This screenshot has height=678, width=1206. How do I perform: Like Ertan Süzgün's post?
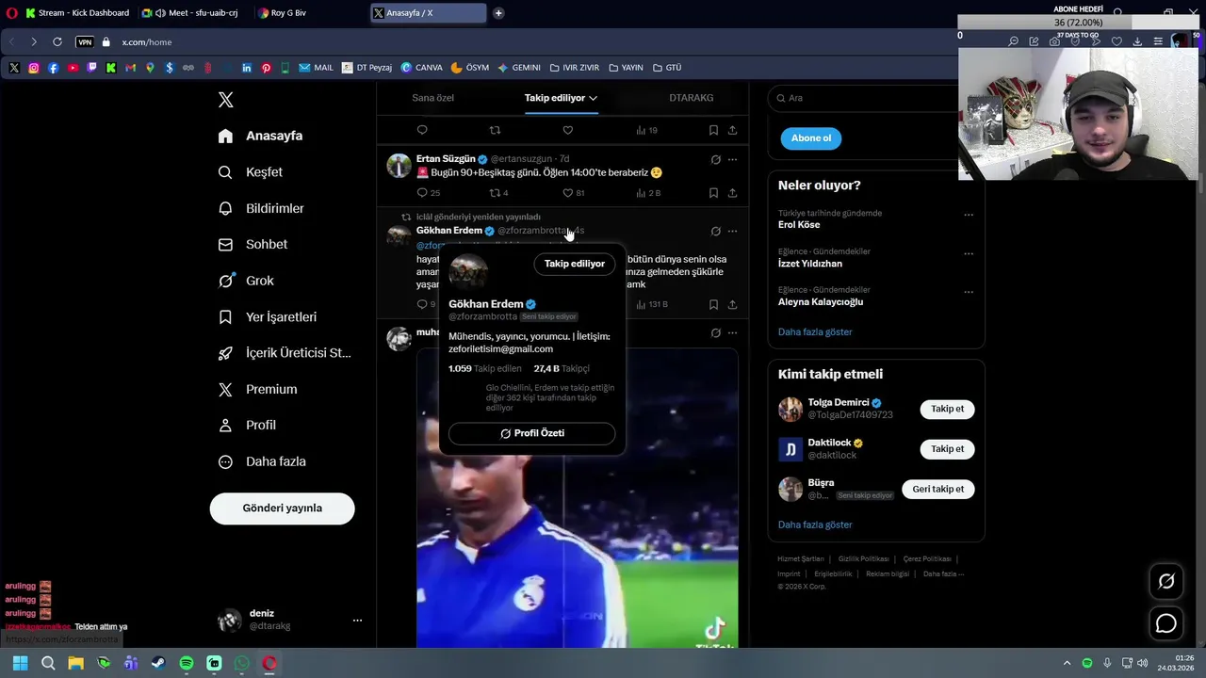pyautogui.click(x=567, y=193)
